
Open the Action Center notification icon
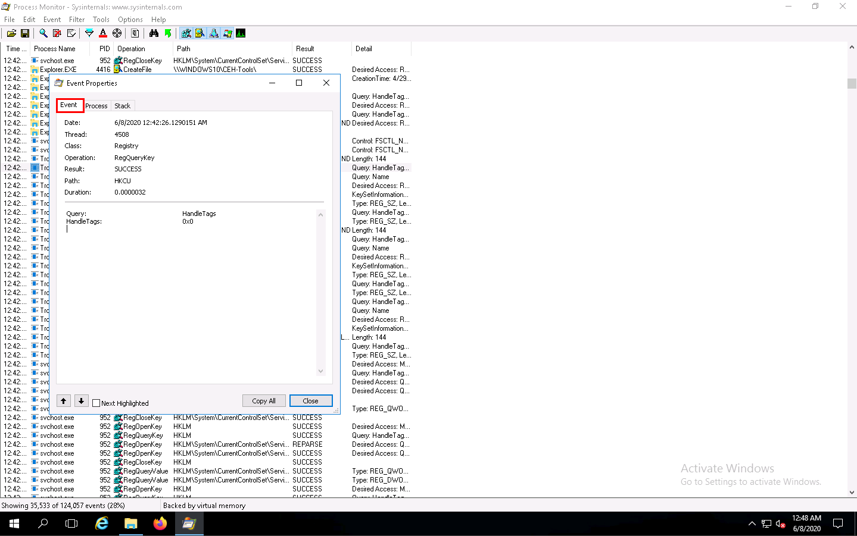[838, 524]
